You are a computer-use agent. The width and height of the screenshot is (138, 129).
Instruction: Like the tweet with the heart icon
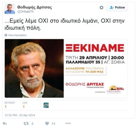pyautogui.click(x=47, y=123)
